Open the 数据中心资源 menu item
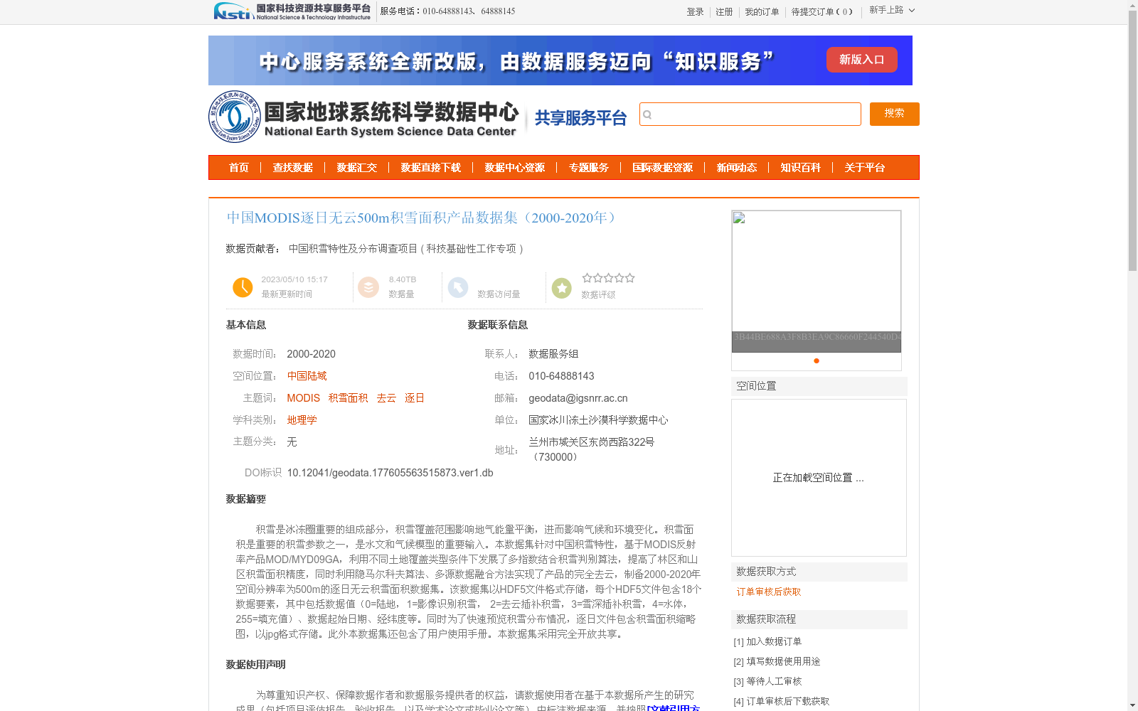This screenshot has width=1138, height=711. (x=515, y=168)
